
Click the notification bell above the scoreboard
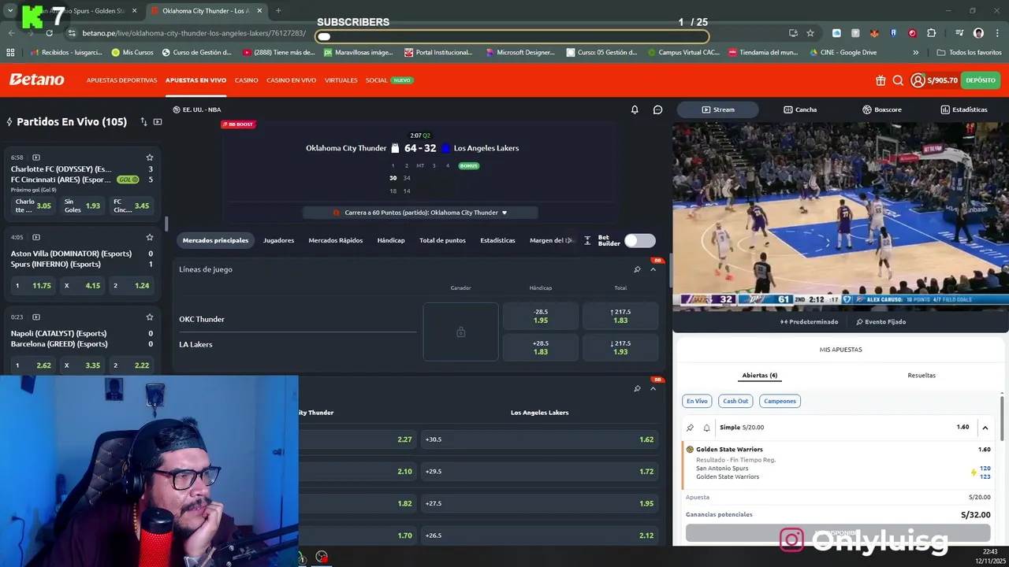click(635, 109)
